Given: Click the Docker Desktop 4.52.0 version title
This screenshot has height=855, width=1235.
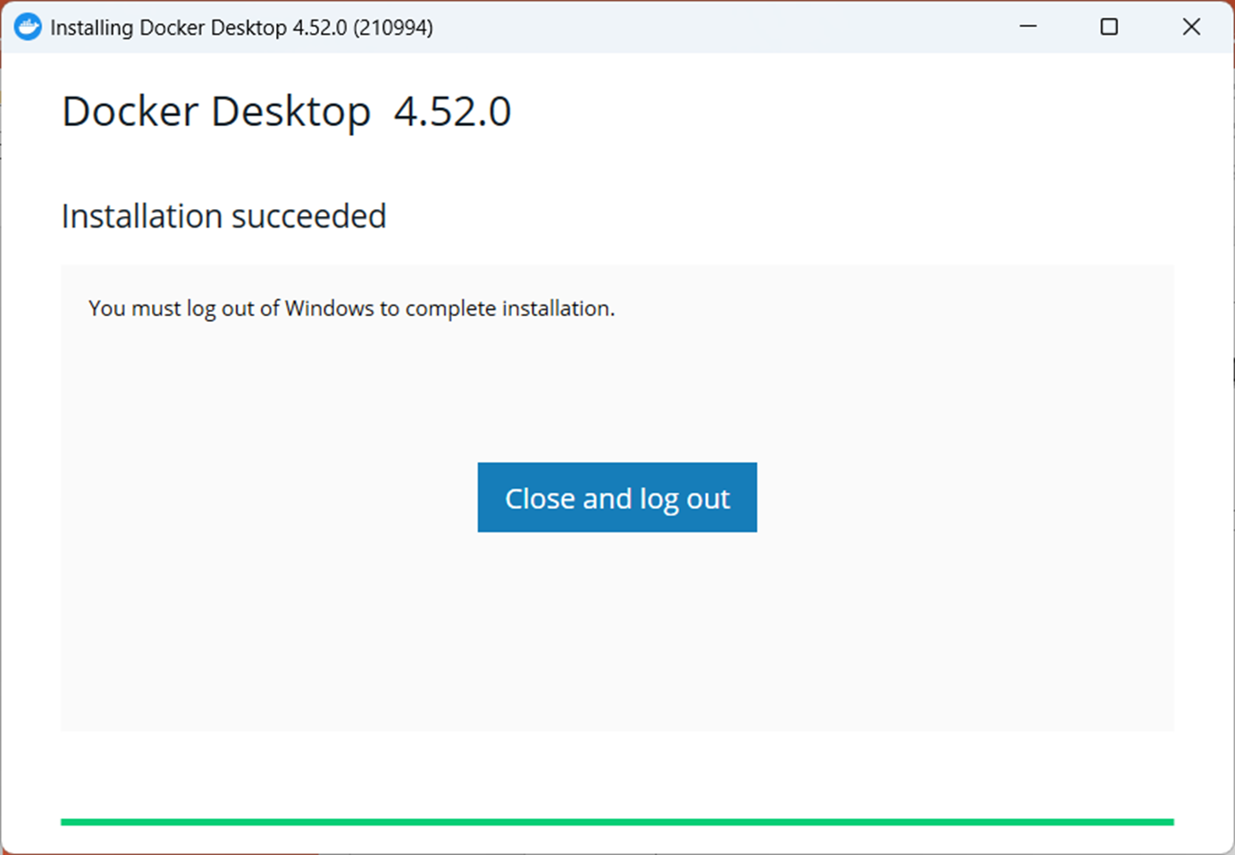Looking at the screenshot, I should tap(286, 111).
